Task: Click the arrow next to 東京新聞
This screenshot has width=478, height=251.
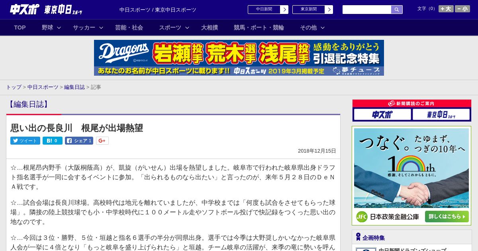Action: point(329,10)
